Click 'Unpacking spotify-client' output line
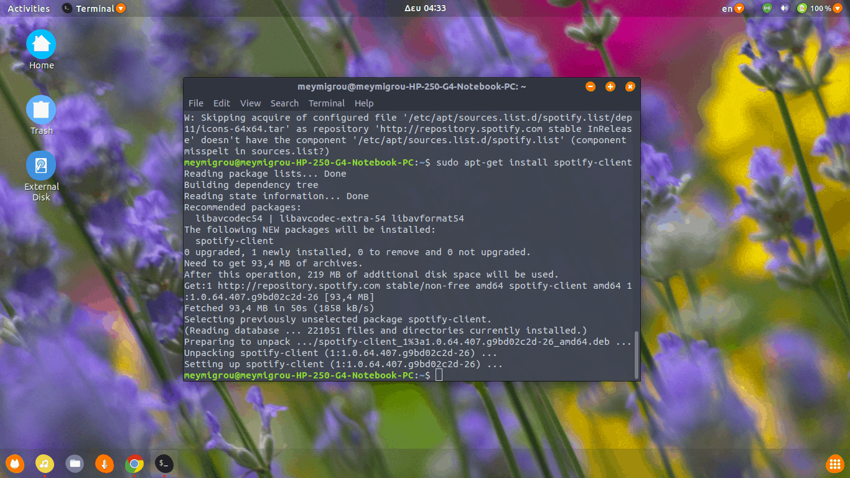The height and width of the screenshot is (478, 850). coord(341,353)
